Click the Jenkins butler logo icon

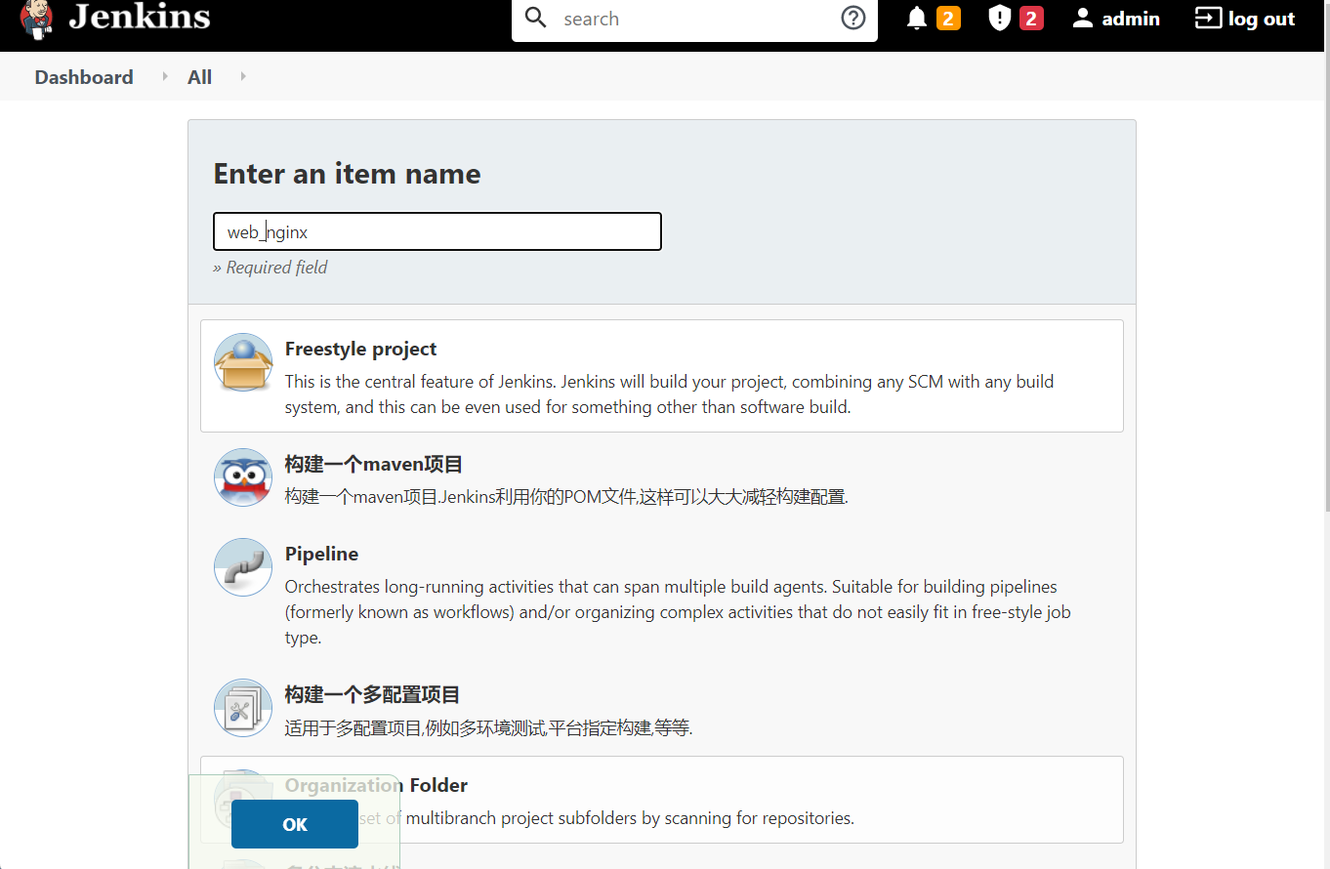click(x=37, y=19)
